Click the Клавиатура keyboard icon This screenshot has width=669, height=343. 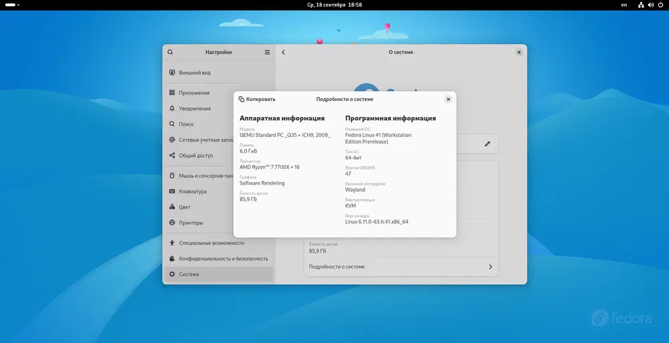click(x=172, y=191)
